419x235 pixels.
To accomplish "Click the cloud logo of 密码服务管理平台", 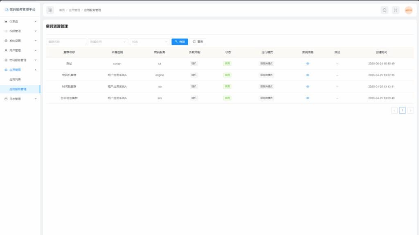I will pos(6,9).
